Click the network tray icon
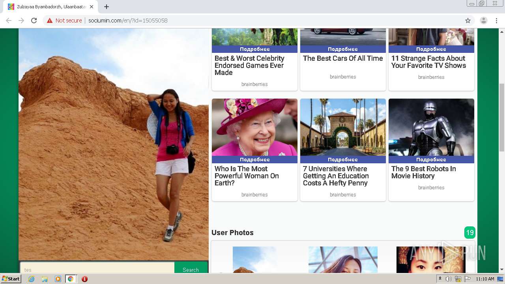This screenshot has height=284, width=505. tap(458, 279)
